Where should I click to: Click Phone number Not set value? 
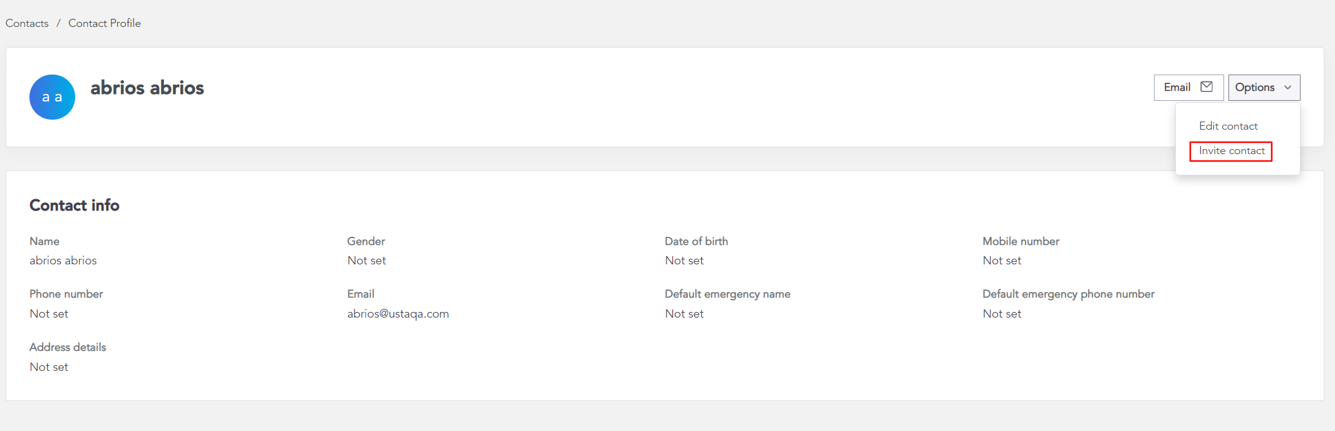tap(49, 314)
